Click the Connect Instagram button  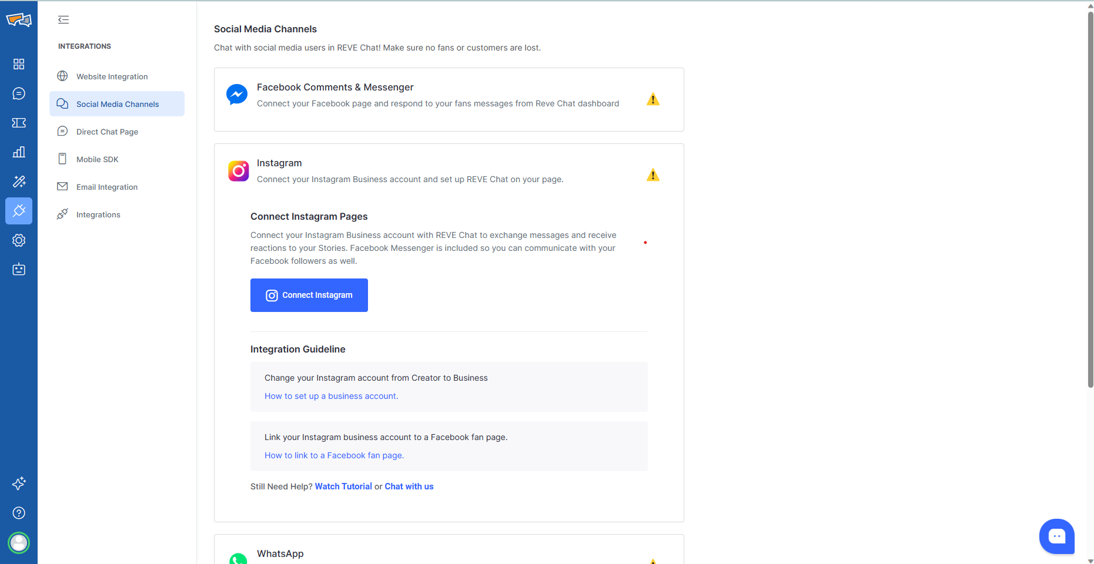click(309, 295)
